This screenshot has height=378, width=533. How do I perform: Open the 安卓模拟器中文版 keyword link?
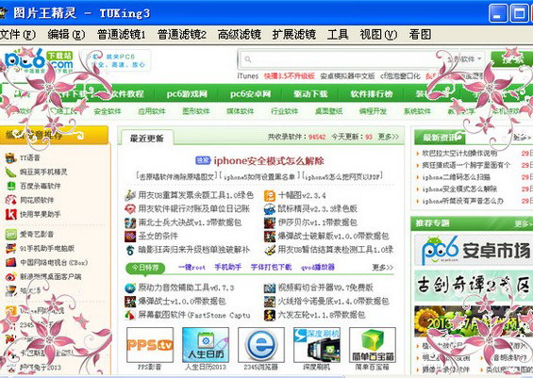tap(347, 76)
